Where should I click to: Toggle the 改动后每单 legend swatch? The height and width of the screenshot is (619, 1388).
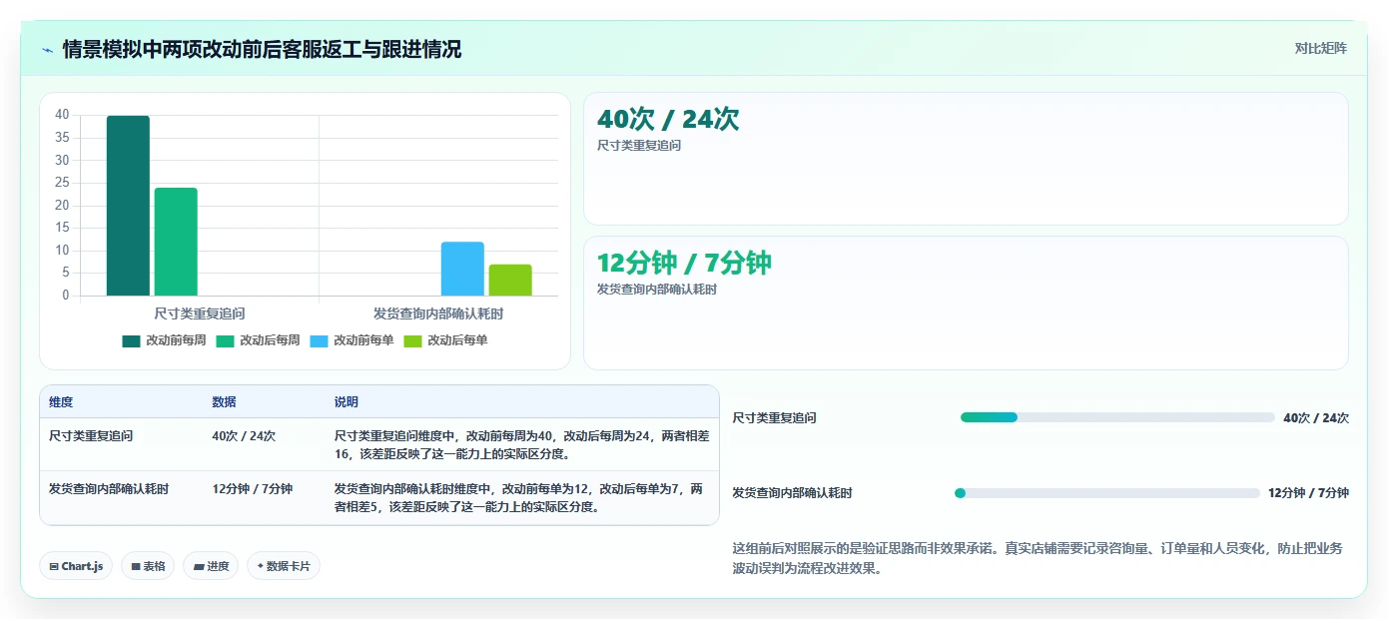pos(412,340)
